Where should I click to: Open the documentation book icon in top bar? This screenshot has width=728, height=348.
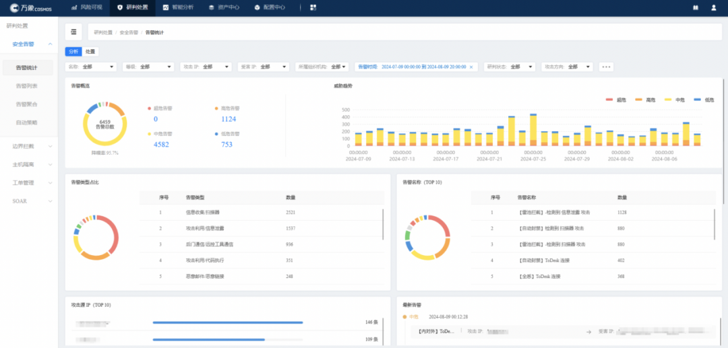pos(696,7)
